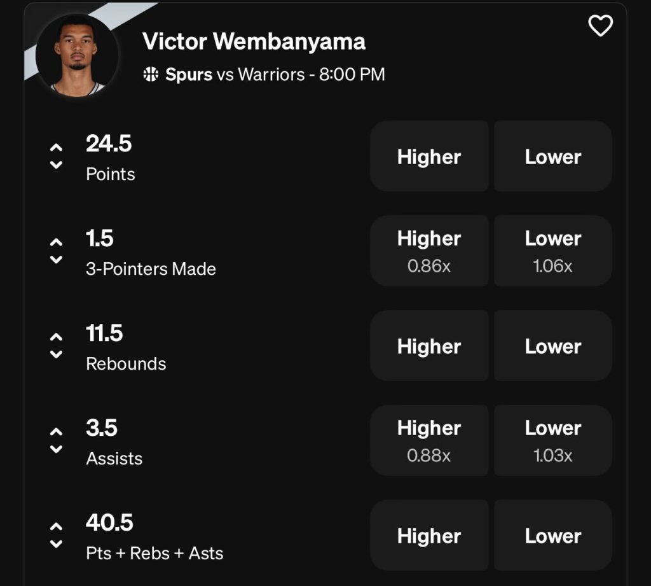Screen dimensions: 651x586
Task: Pick Higher on 24.5 Points
Action: click(429, 157)
